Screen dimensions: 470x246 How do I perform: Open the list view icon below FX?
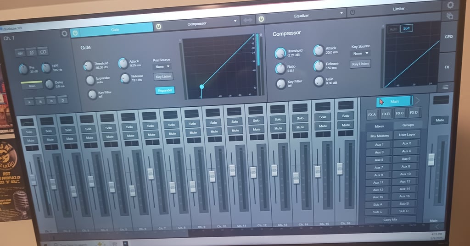(x=445, y=87)
